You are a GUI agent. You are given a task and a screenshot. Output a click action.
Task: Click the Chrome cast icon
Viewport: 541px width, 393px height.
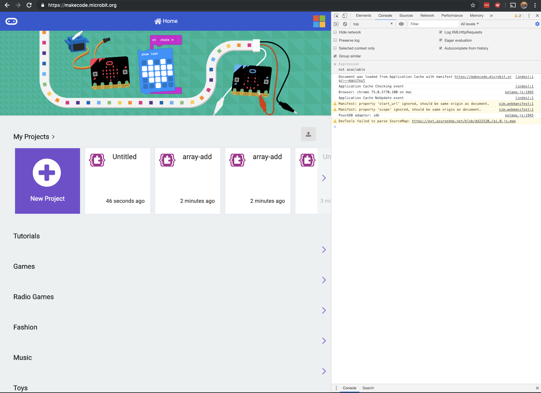513,5
